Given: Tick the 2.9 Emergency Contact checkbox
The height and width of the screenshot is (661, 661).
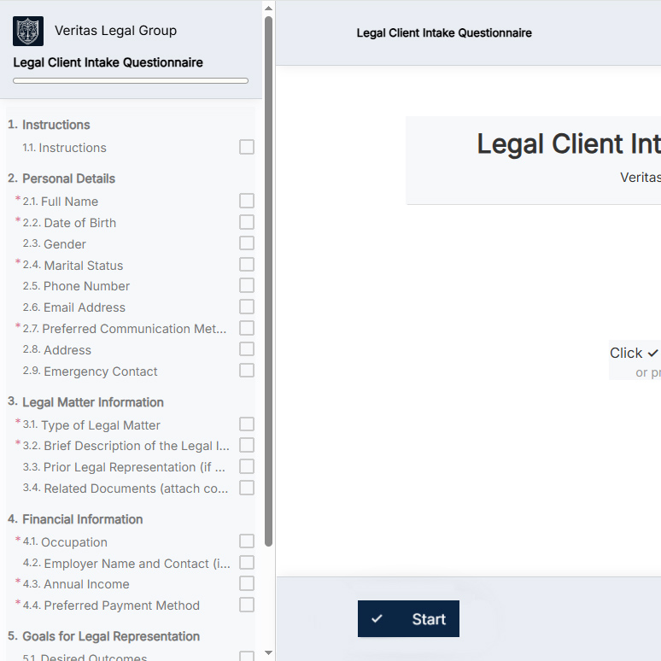Looking at the screenshot, I should 247,370.
